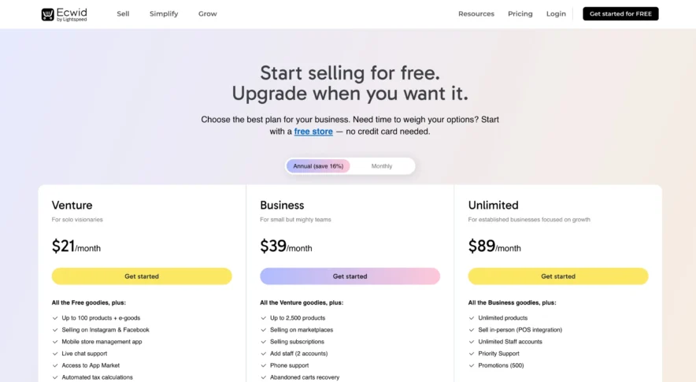Viewport: 696px width, 382px height.
Task: Click checkmark next to Phone support
Action: tap(263, 365)
